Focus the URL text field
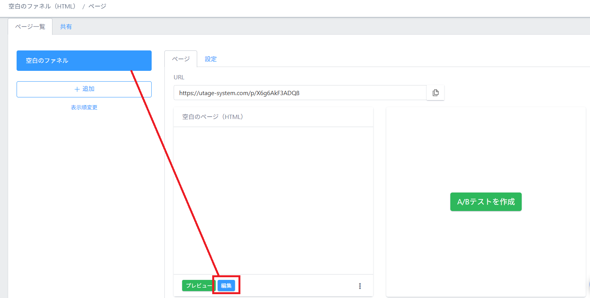Image resolution: width=590 pixels, height=298 pixels. (299, 93)
